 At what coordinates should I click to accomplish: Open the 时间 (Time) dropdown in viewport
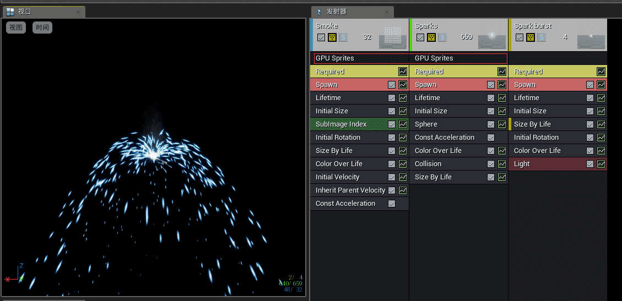tap(42, 28)
